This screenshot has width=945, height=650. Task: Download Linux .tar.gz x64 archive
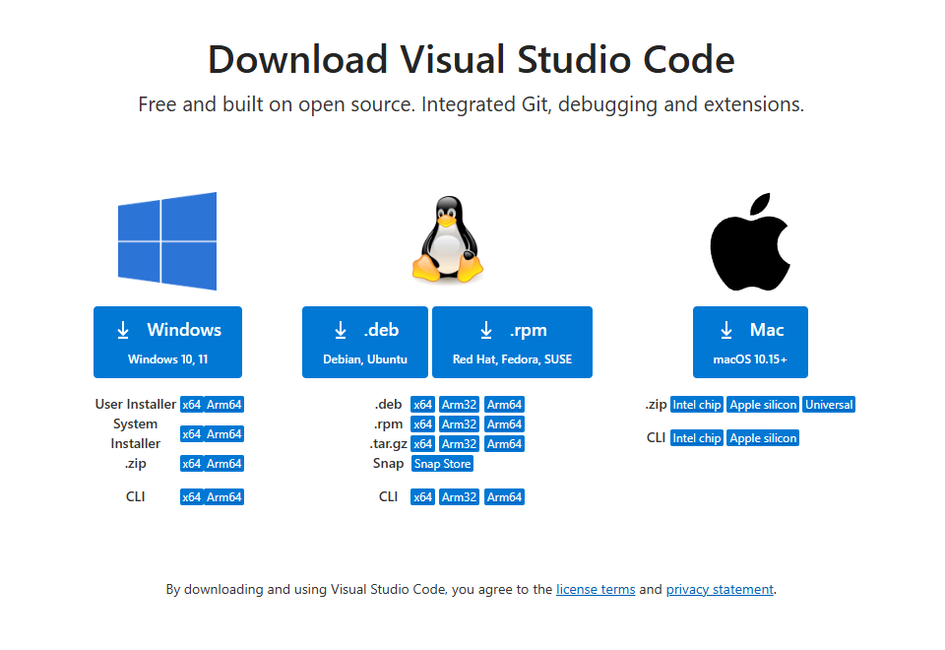422,444
